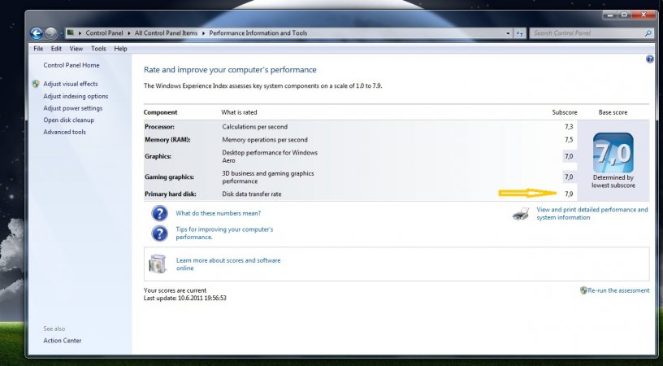The image size is (663, 366).
Task: Open Adjust indexing options
Action: coord(76,96)
